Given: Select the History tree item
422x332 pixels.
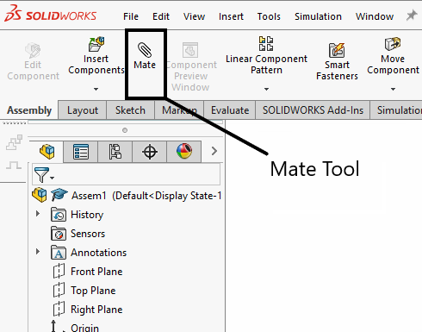Looking at the screenshot, I should click(x=87, y=215).
